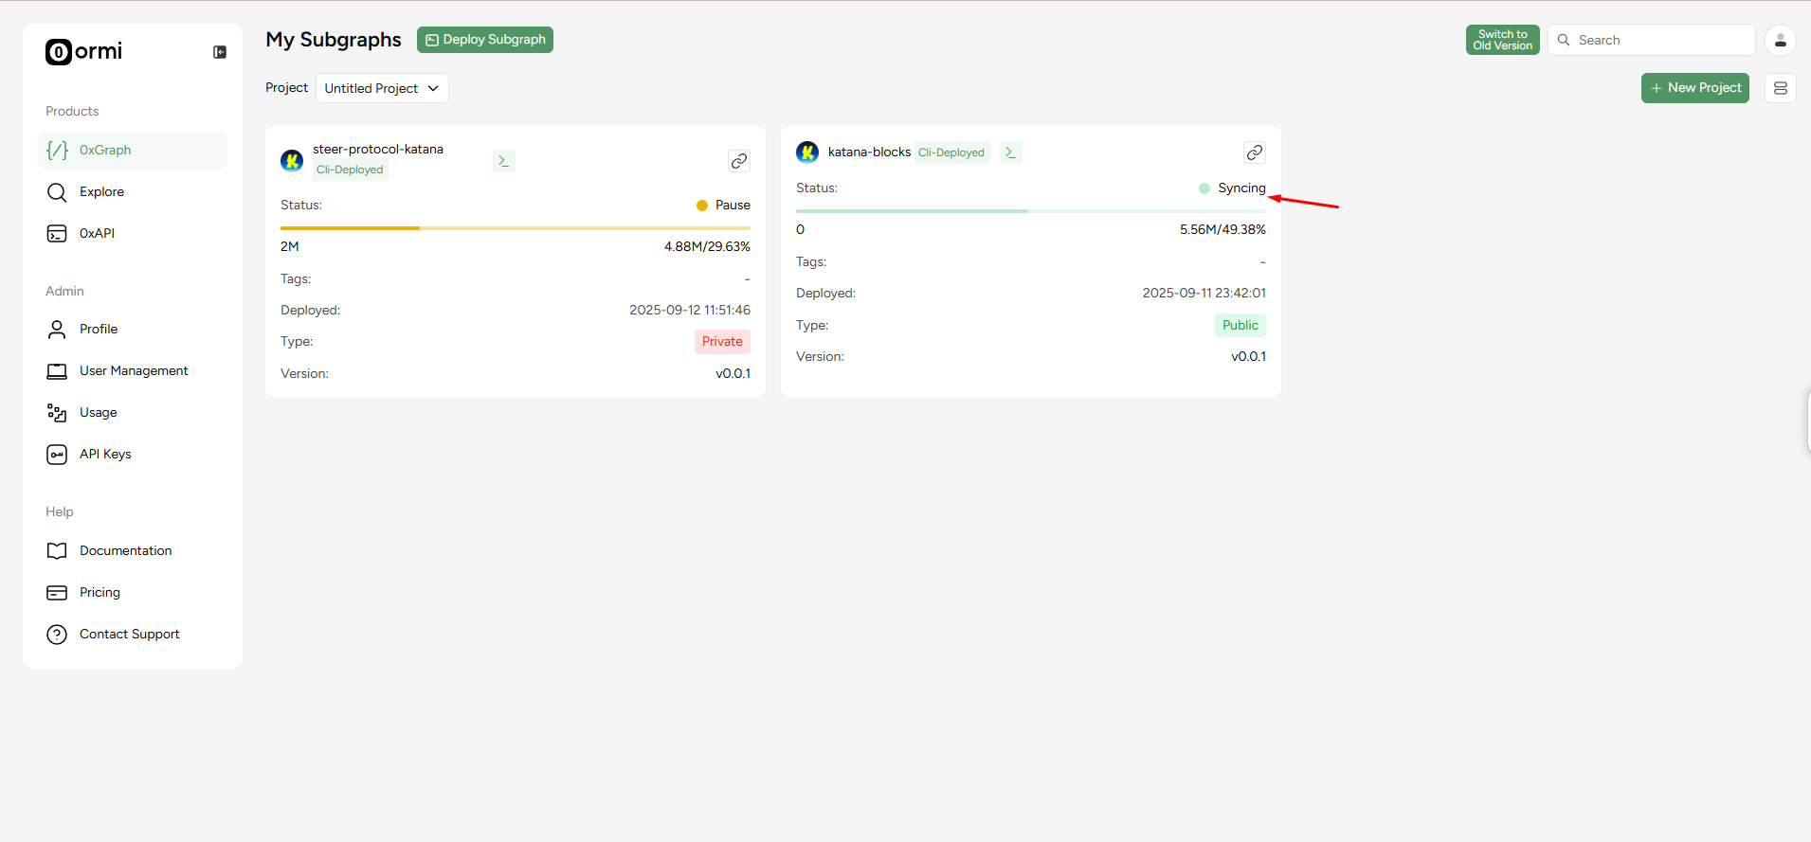The image size is (1811, 842).
Task: Copy link icon on steer-protocol-katana card
Action: 739,161
